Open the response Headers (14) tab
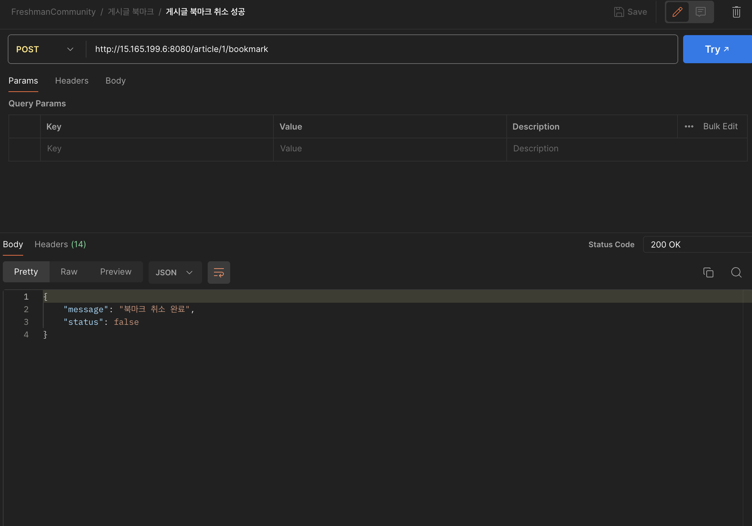This screenshot has height=526, width=752. pos(60,244)
